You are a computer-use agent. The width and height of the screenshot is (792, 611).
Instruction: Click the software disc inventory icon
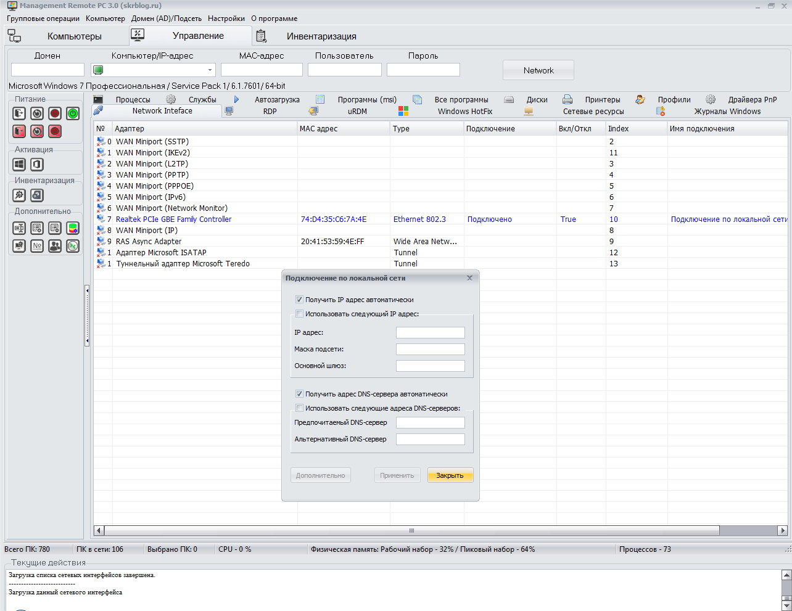pos(37,195)
